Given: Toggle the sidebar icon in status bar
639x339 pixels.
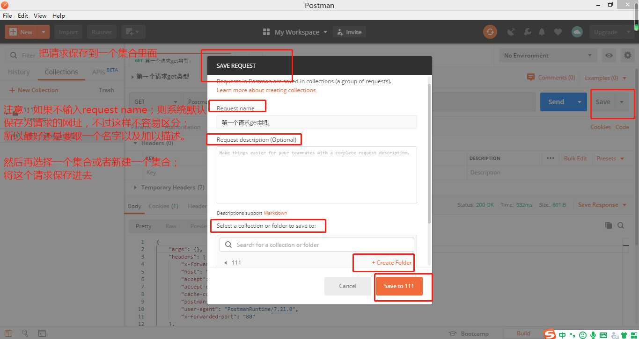Looking at the screenshot, I should click(9, 333).
